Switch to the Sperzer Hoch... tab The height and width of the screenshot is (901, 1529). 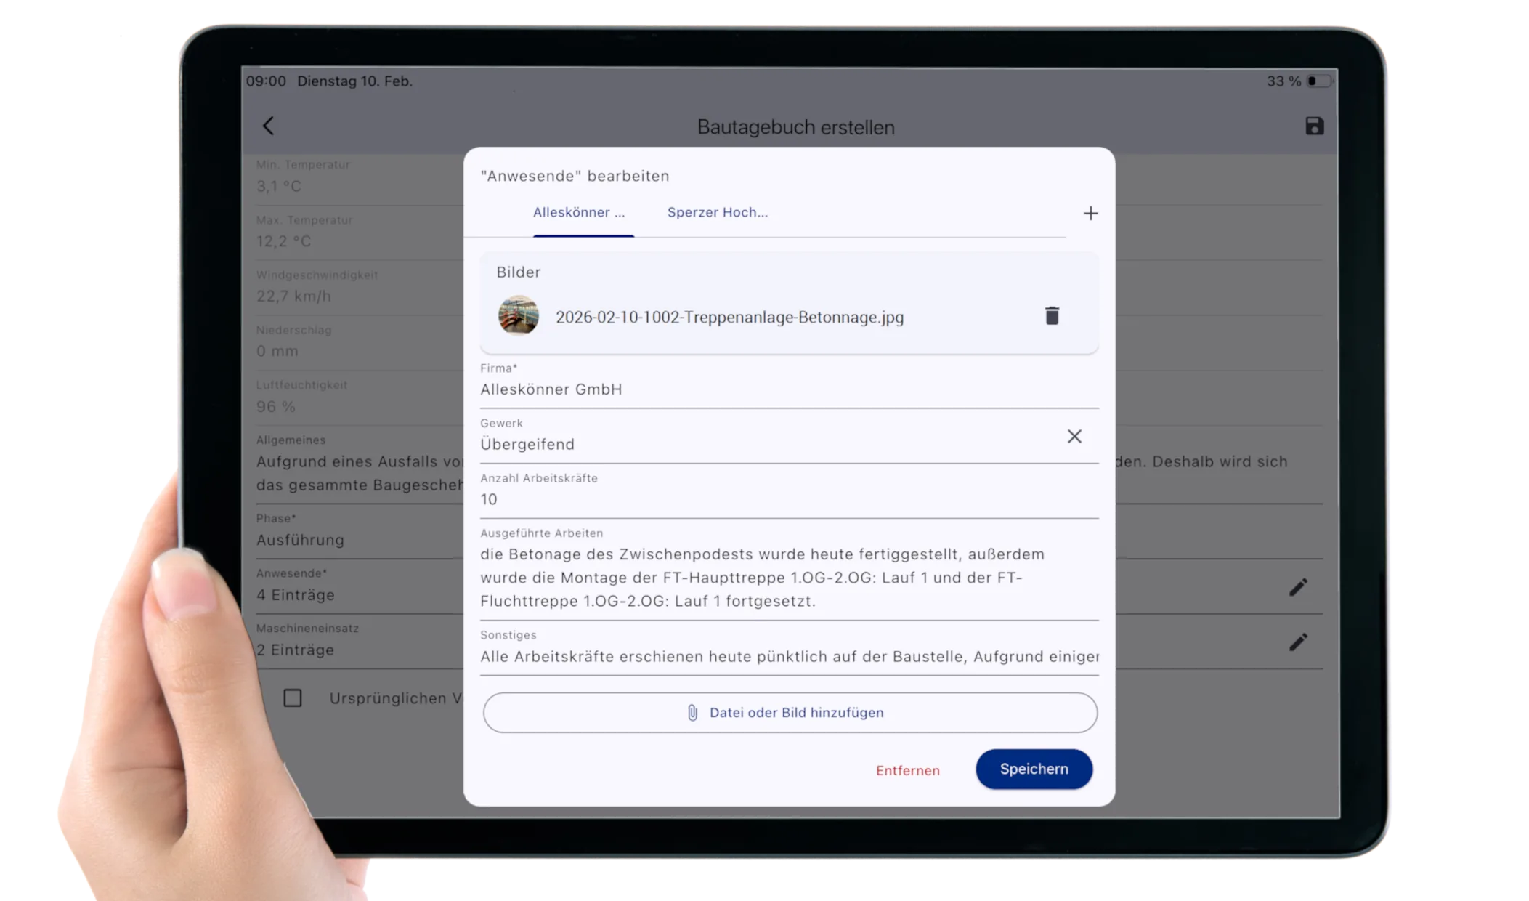[717, 213]
